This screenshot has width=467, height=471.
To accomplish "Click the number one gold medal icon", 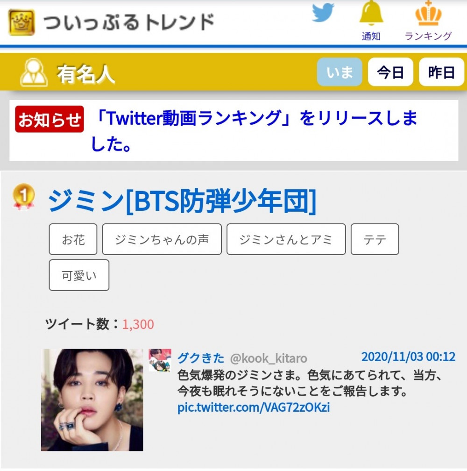I will tap(24, 196).
